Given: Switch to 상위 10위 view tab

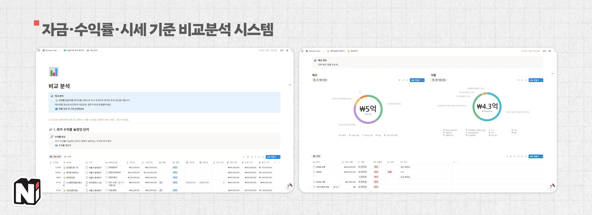Looking at the screenshot, I should [x=55, y=157].
